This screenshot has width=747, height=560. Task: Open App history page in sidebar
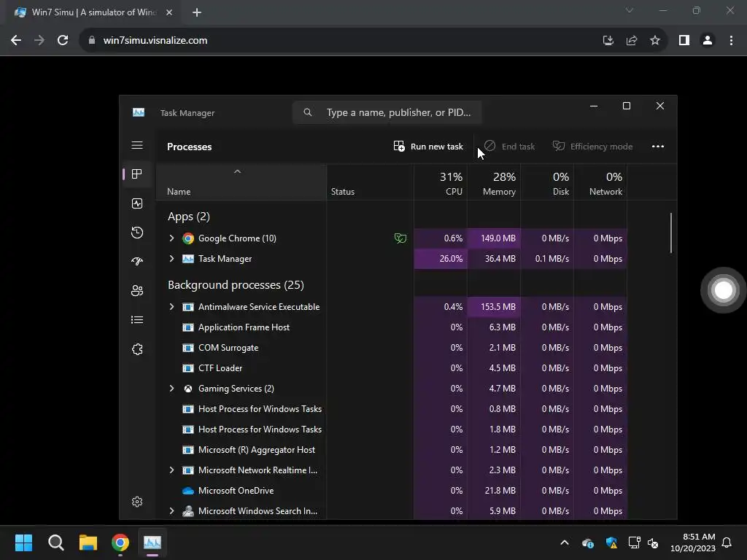[x=137, y=233]
